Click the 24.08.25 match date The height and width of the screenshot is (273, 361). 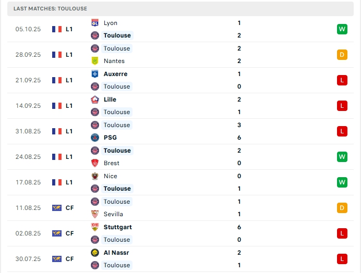coord(28,157)
